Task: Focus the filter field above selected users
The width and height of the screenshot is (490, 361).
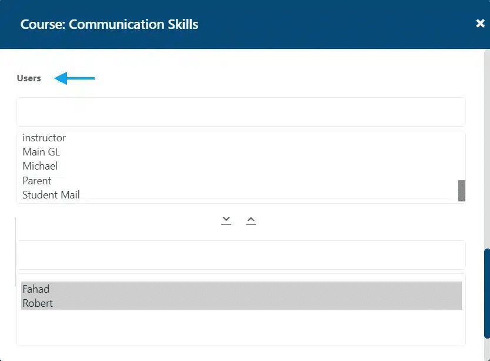Action: (x=241, y=255)
